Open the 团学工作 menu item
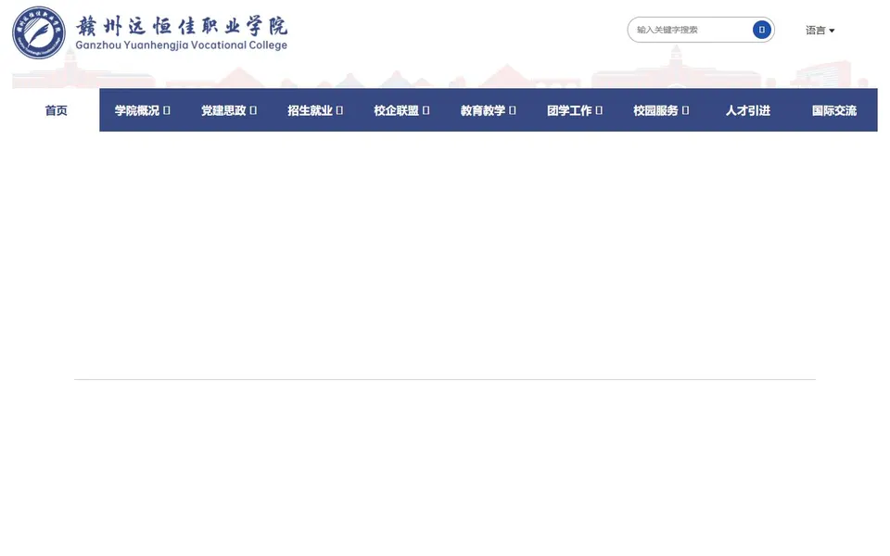Screen dimensions: 890x556 [568, 110]
